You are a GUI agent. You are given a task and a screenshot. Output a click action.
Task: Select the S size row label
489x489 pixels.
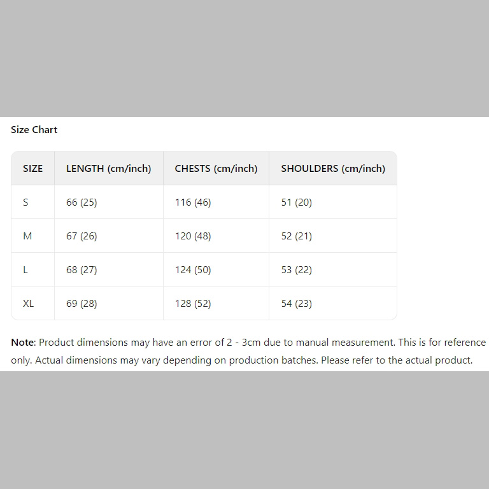pos(26,202)
